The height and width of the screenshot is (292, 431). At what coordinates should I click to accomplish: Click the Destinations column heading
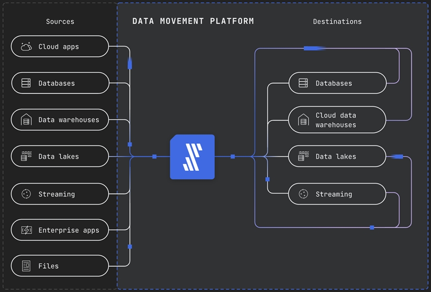pyautogui.click(x=337, y=22)
